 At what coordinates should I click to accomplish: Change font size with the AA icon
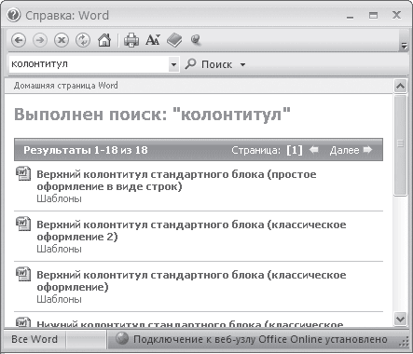click(x=153, y=40)
